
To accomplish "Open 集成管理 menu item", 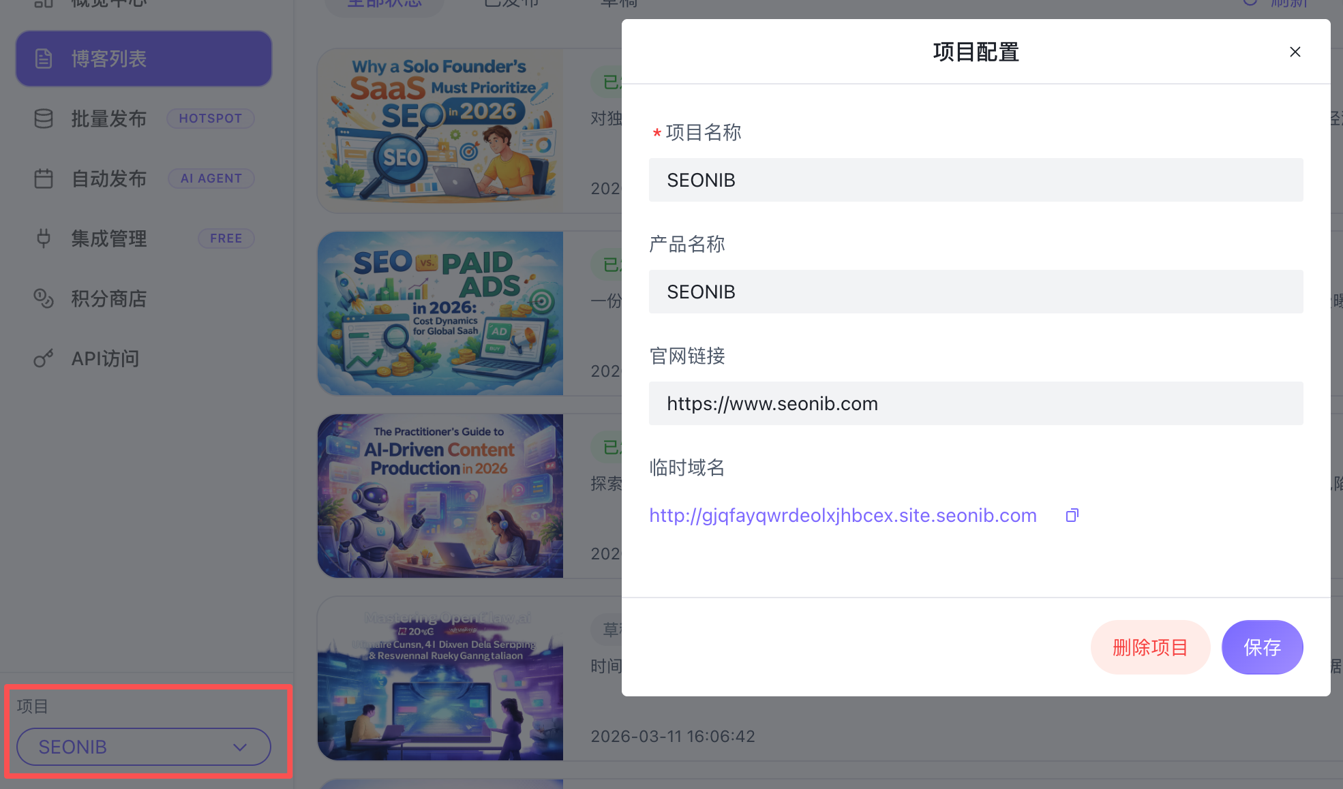I will pos(109,238).
